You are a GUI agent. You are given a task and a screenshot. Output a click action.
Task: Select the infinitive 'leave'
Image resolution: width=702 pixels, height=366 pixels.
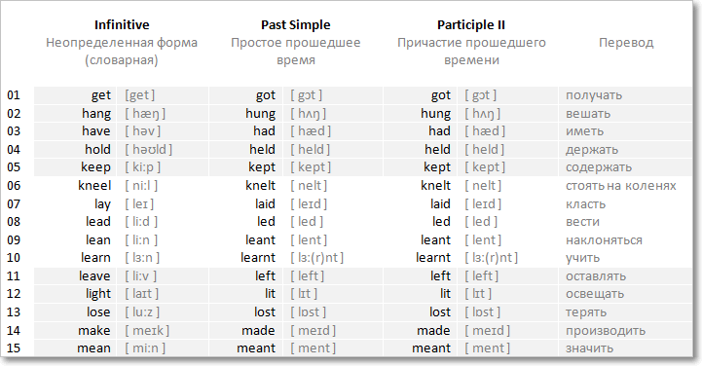pos(94,276)
